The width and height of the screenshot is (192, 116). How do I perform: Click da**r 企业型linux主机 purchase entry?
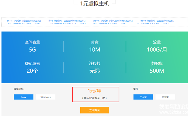tap(157, 21)
